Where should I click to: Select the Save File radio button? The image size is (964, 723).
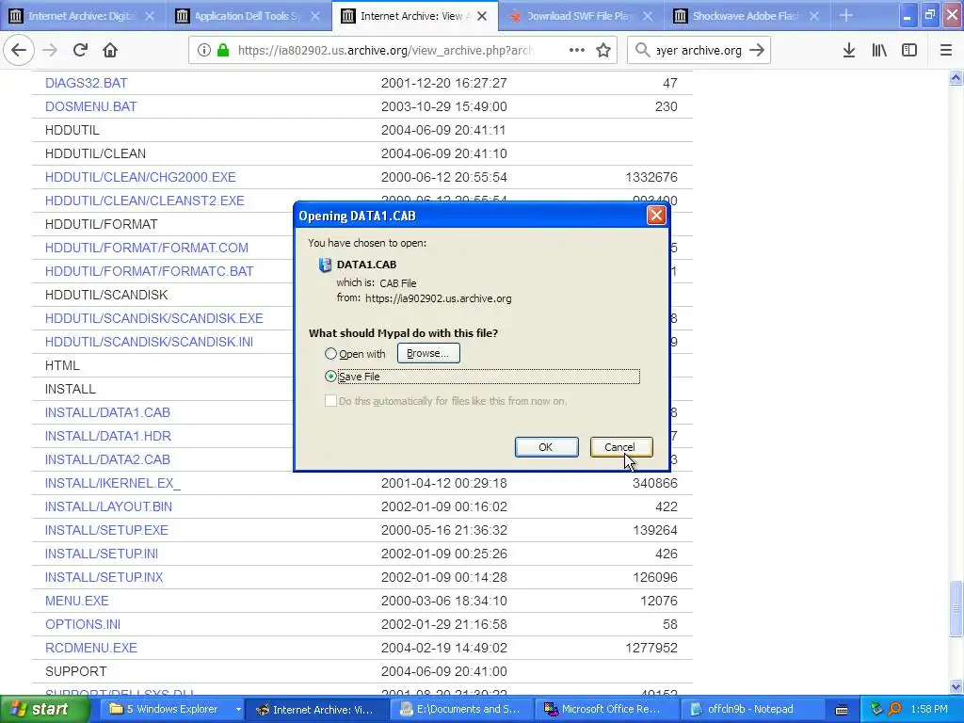point(330,377)
